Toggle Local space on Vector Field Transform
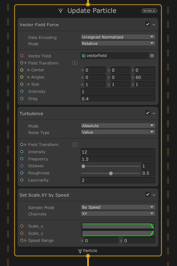Image resolution: width=177 pixels, height=266 pixels. click(75, 63)
